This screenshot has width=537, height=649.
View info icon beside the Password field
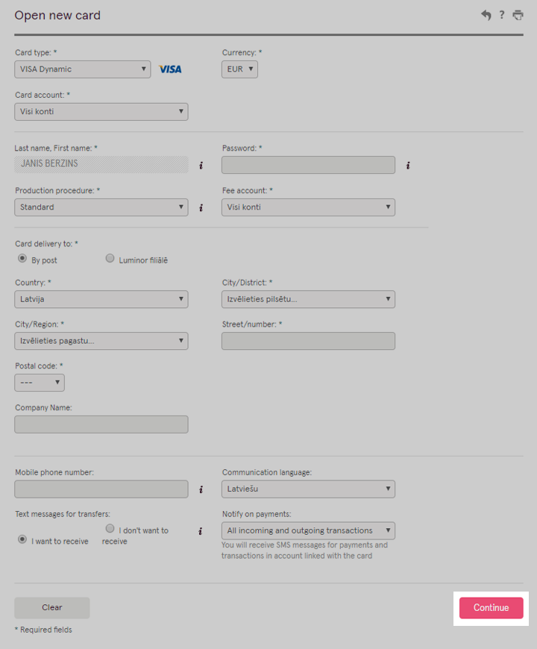click(408, 166)
